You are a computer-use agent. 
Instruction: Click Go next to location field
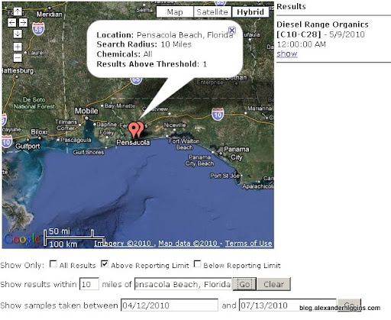point(244,284)
